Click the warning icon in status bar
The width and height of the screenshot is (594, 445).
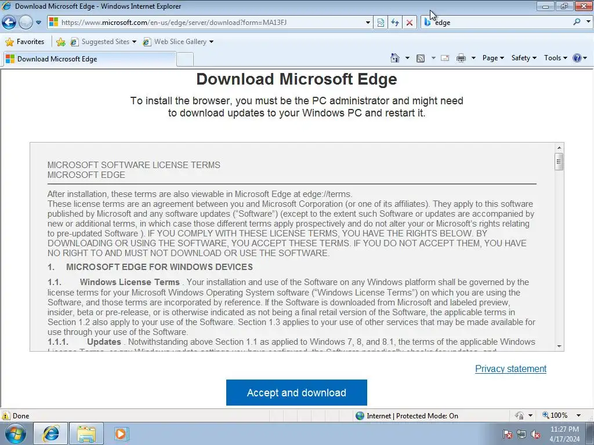(x=6, y=415)
